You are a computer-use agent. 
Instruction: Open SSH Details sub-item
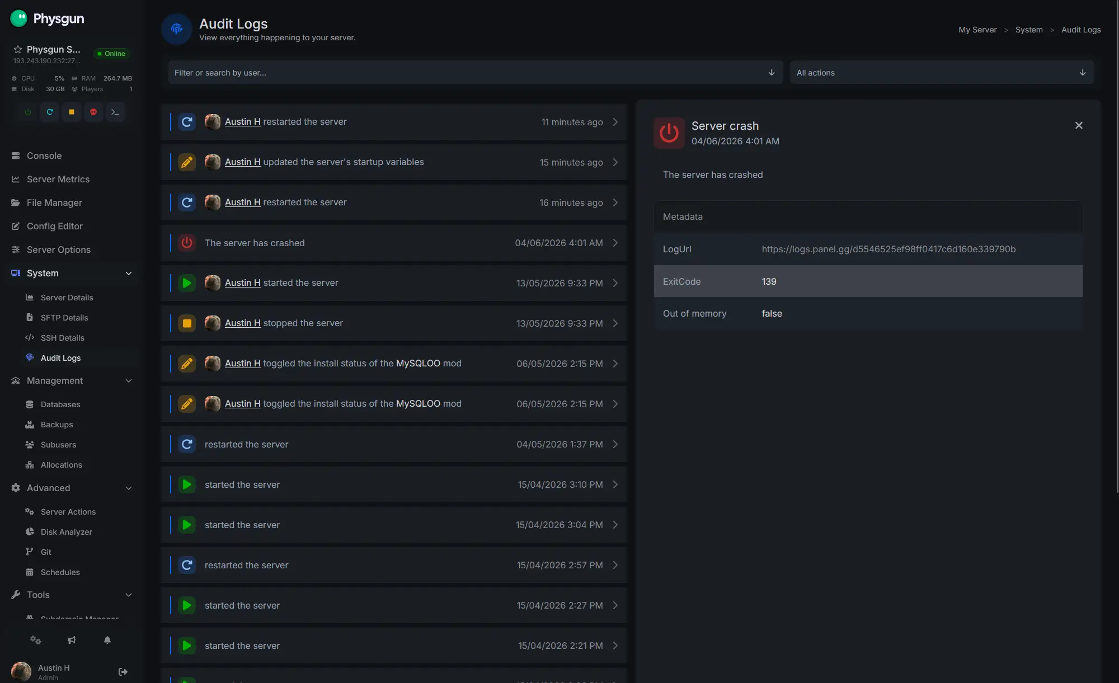point(62,338)
